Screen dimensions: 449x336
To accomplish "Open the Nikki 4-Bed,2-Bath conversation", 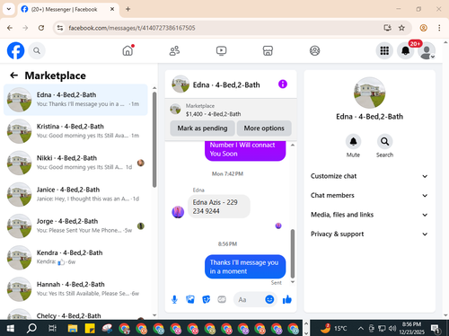I will tap(75, 163).
